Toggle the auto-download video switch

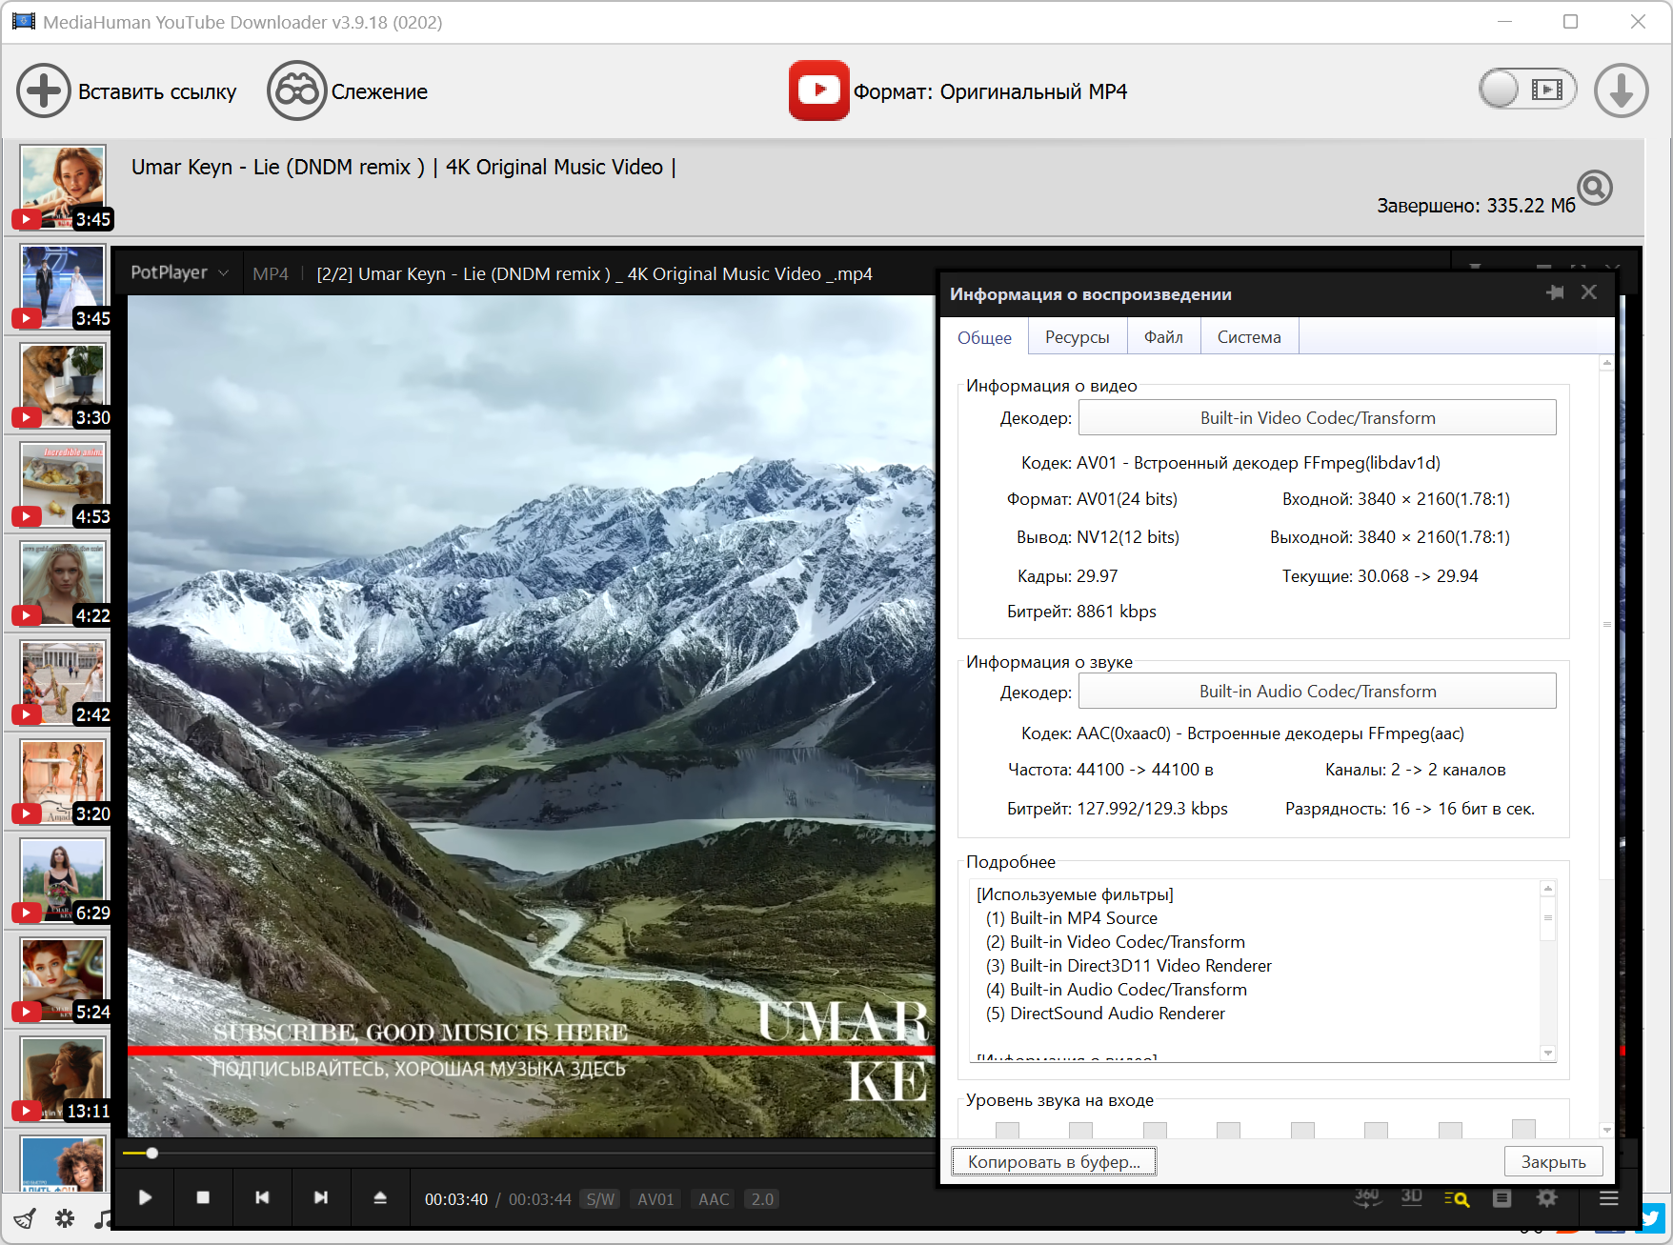[1526, 90]
